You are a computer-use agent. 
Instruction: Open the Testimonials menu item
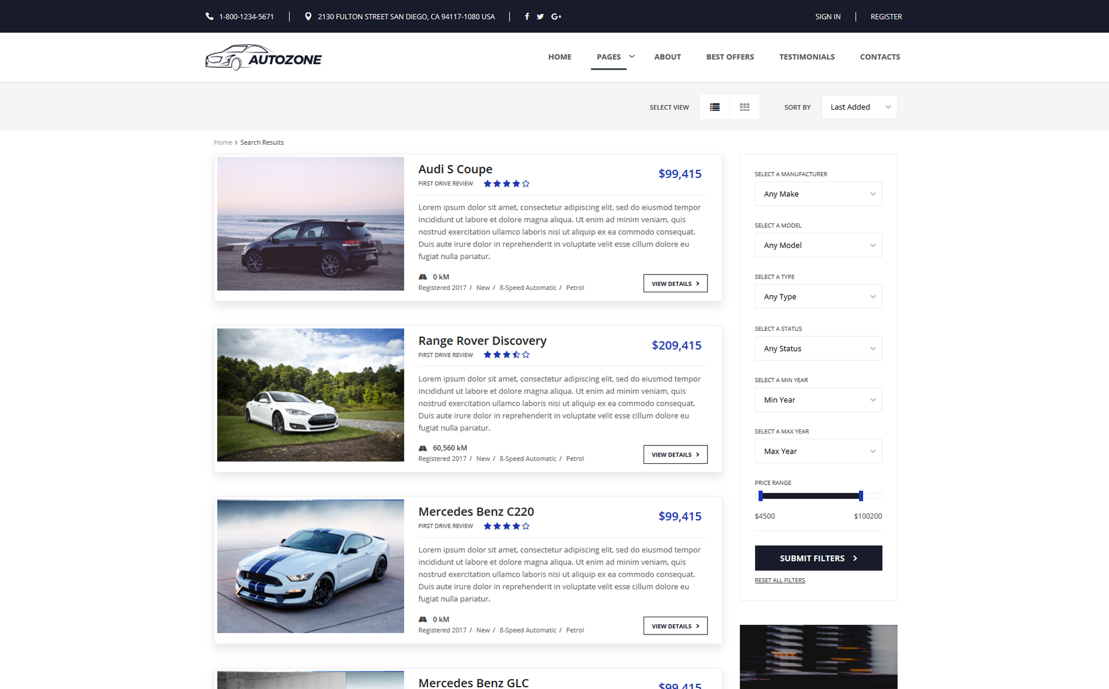click(807, 57)
